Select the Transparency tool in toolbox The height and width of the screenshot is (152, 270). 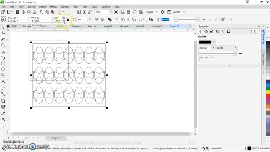(3, 107)
